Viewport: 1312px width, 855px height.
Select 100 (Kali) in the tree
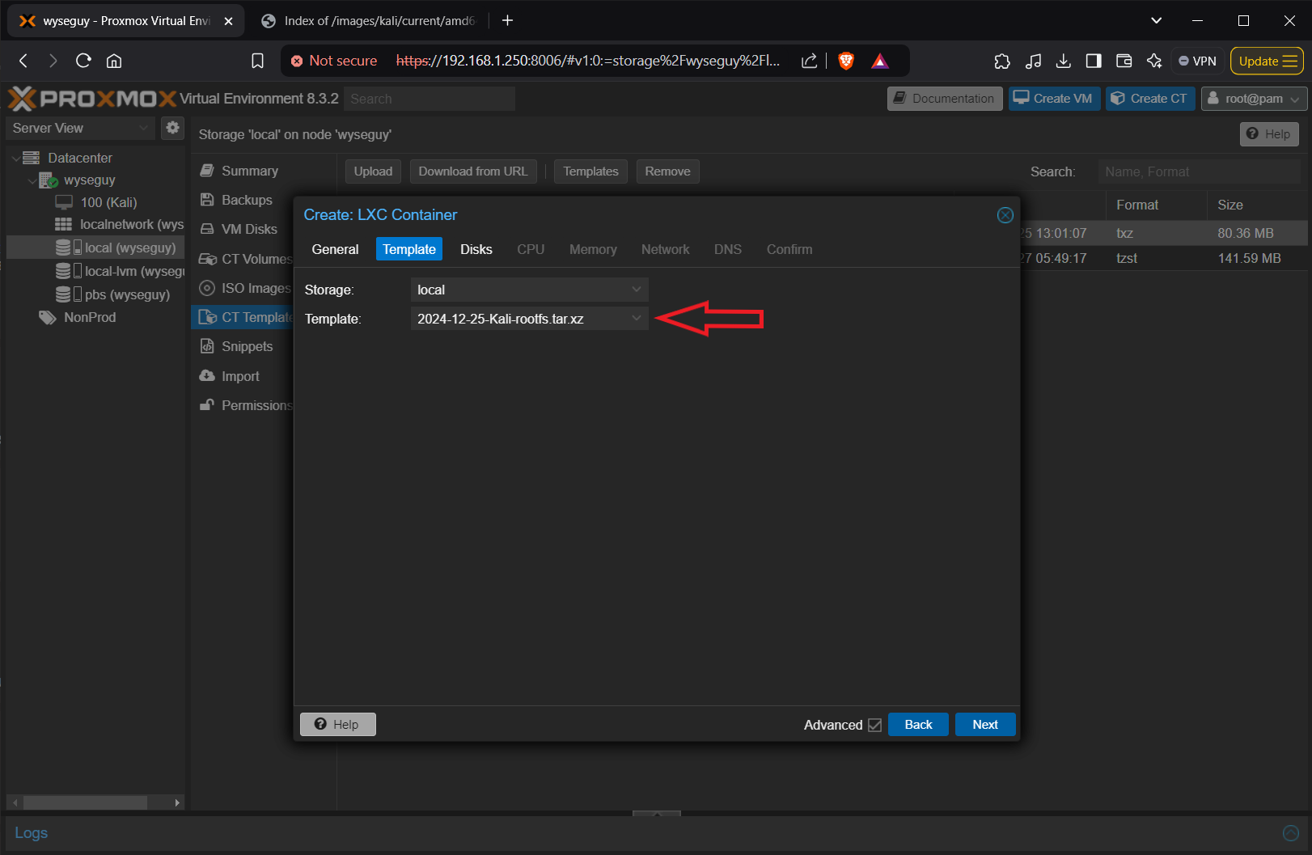click(x=108, y=202)
